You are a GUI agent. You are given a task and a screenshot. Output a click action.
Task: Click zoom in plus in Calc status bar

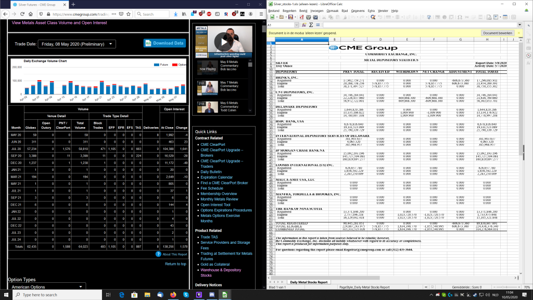click(x=519, y=287)
